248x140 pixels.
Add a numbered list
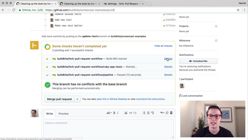click(148, 113)
